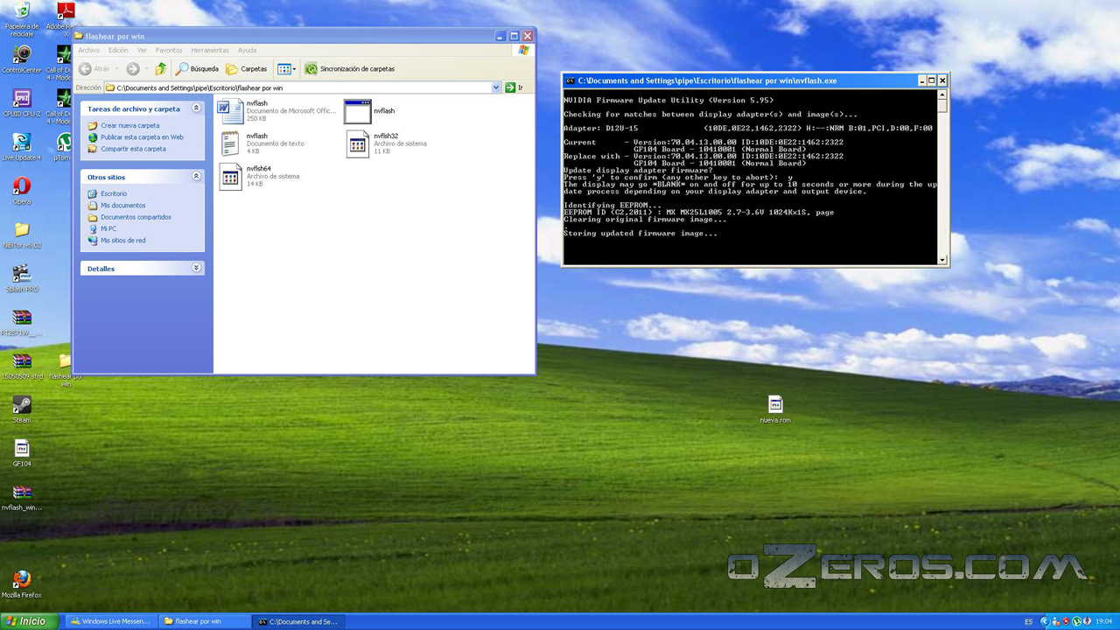This screenshot has height=630, width=1120.
Task: Open the Views dropdown in Explorer toolbar
Action: click(x=286, y=69)
